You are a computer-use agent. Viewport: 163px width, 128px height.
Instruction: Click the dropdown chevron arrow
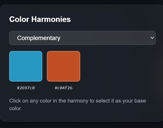(152, 38)
